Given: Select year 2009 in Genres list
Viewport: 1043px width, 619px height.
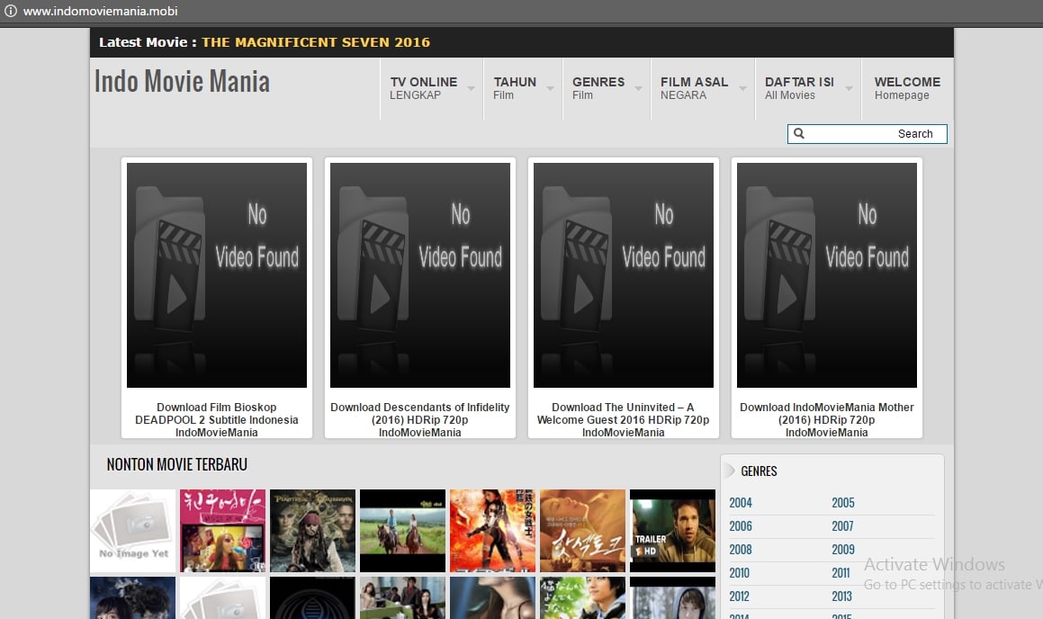Looking at the screenshot, I should pos(843,549).
